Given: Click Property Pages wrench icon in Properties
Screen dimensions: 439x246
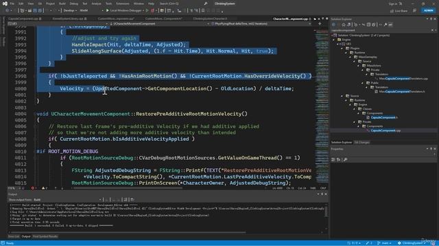Looking at the screenshot, I should (345, 159).
